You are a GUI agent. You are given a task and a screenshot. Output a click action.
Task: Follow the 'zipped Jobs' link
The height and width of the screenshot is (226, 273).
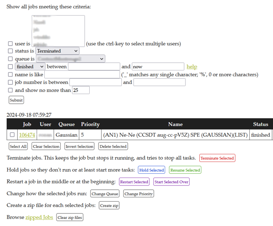pyautogui.click(x=39, y=217)
